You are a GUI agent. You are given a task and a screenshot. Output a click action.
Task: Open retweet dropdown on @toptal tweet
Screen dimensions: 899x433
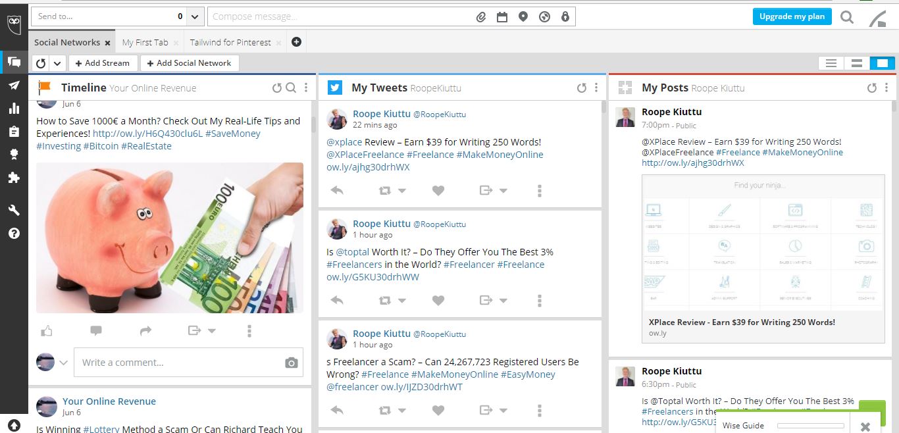[x=402, y=301]
